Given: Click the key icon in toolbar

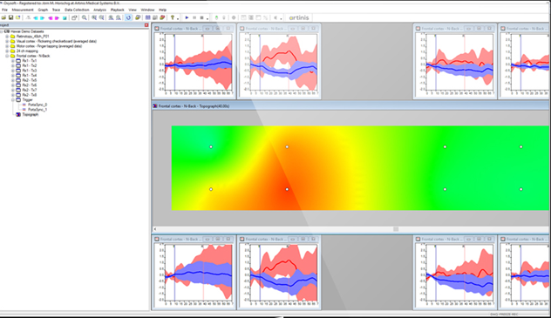Looking at the screenshot, I should click(x=173, y=17).
